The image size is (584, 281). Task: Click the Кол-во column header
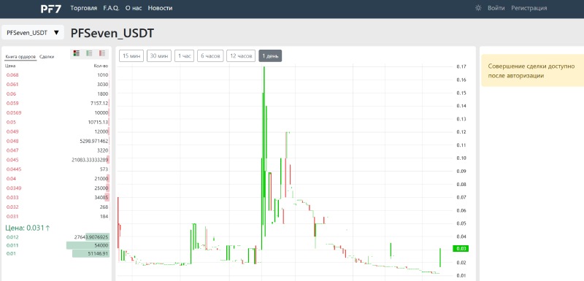click(101, 66)
